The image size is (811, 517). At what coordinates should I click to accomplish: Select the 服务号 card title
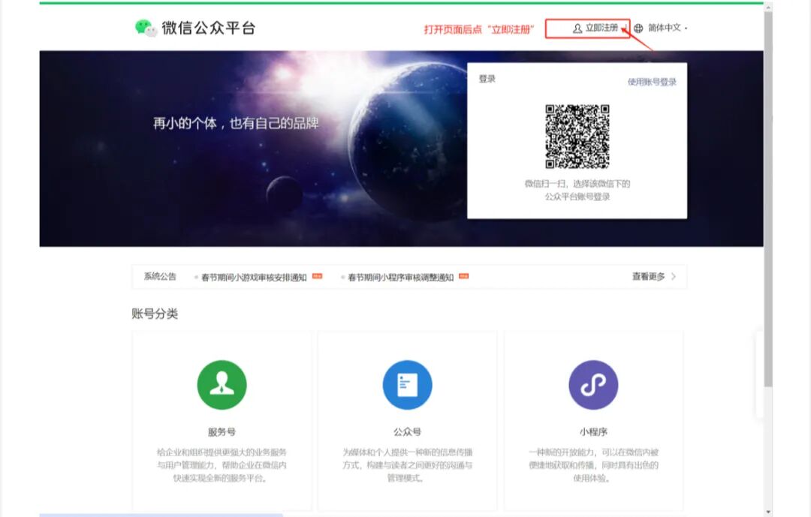coord(222,431)
